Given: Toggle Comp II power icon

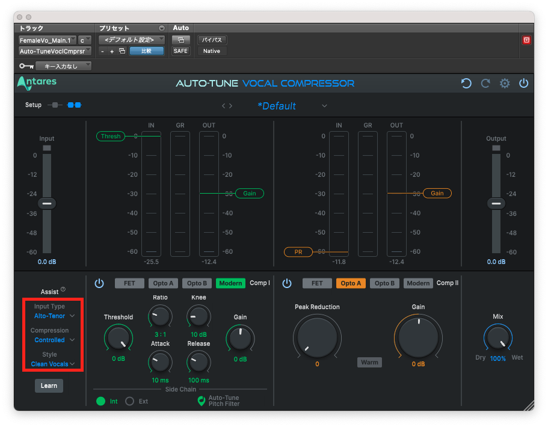Looking at the screenshot, I should click(x=287, y=283).
